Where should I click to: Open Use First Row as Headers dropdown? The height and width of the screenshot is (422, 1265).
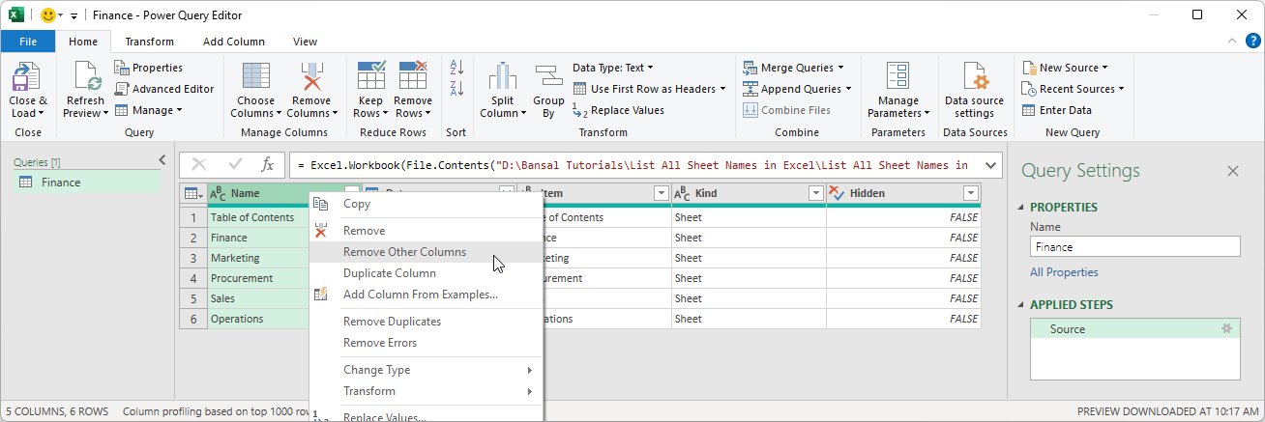point(649,89)
